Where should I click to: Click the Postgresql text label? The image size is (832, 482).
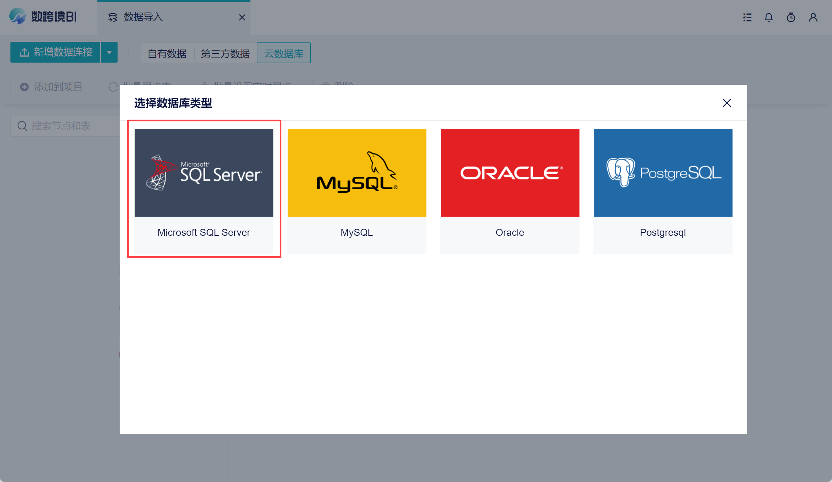coord(663,232)
